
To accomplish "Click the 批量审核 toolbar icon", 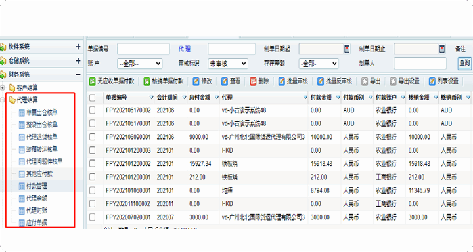I will click(x=282, y=81).
